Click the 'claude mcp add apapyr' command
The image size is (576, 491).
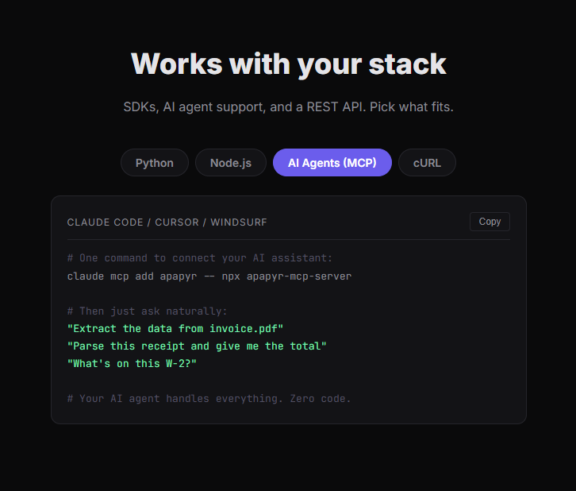[132, 276]
